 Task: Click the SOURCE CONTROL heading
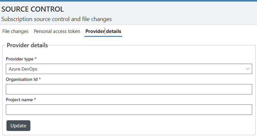pyautogui.click(x=32, y=9)
